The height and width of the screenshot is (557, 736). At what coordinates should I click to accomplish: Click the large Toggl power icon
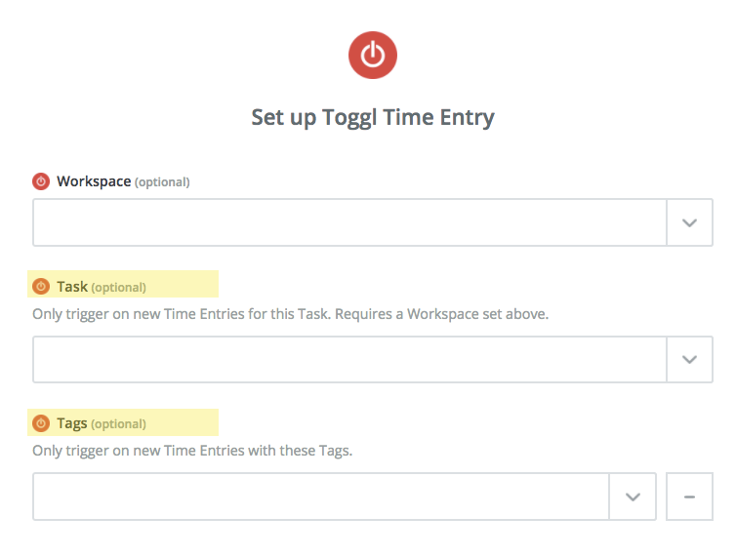click(373, 56)
